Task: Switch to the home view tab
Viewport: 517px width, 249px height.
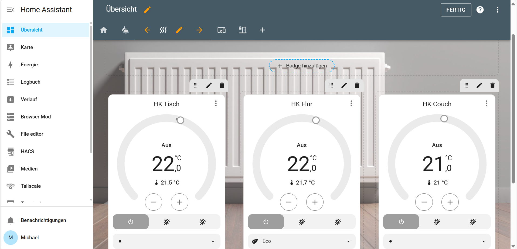Action: click(x=104, y=30)
